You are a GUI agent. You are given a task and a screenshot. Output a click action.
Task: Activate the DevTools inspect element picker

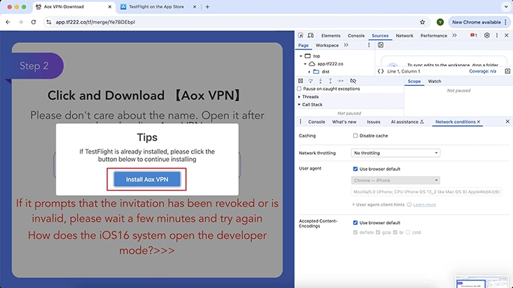point(301,35)
